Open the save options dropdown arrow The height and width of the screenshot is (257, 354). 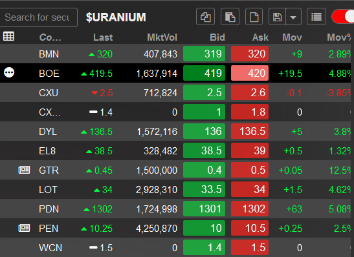[x=294, y=17]
